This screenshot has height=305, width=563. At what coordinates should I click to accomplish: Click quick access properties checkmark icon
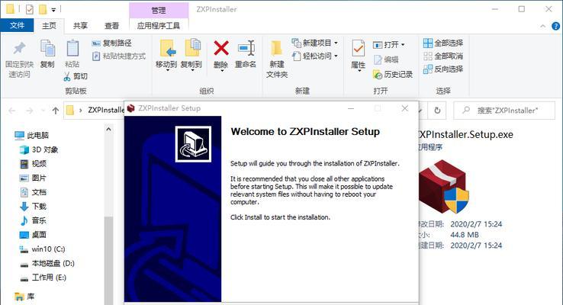point(30,9)
